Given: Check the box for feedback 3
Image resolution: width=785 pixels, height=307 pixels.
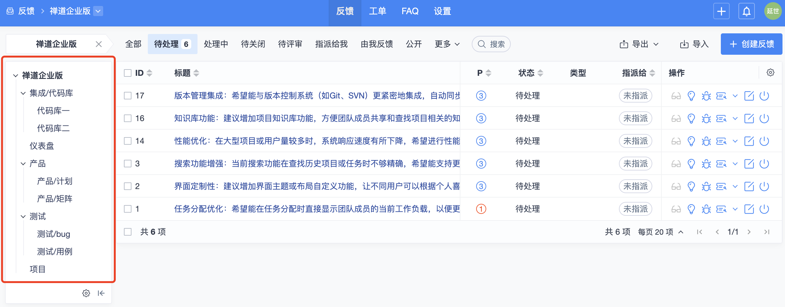Looking at the screenshot, I should coord(127,164).
